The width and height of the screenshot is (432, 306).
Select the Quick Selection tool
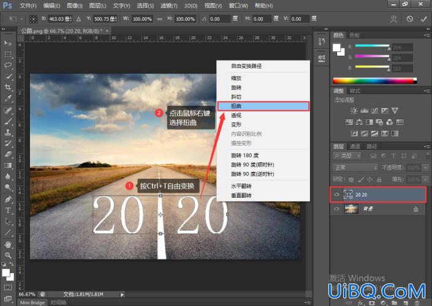tap(8, 76)
